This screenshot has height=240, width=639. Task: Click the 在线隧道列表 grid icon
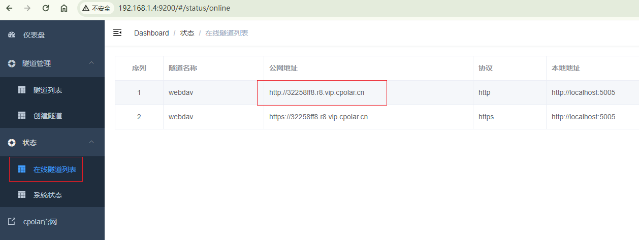pos(22,169)
